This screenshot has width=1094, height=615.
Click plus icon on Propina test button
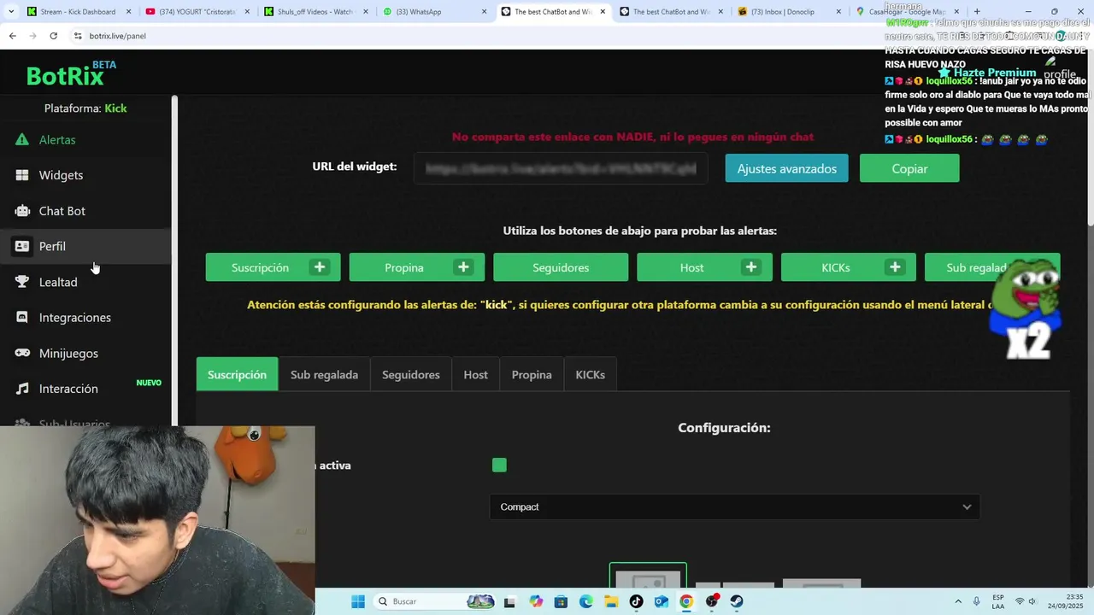coord(463,267)
